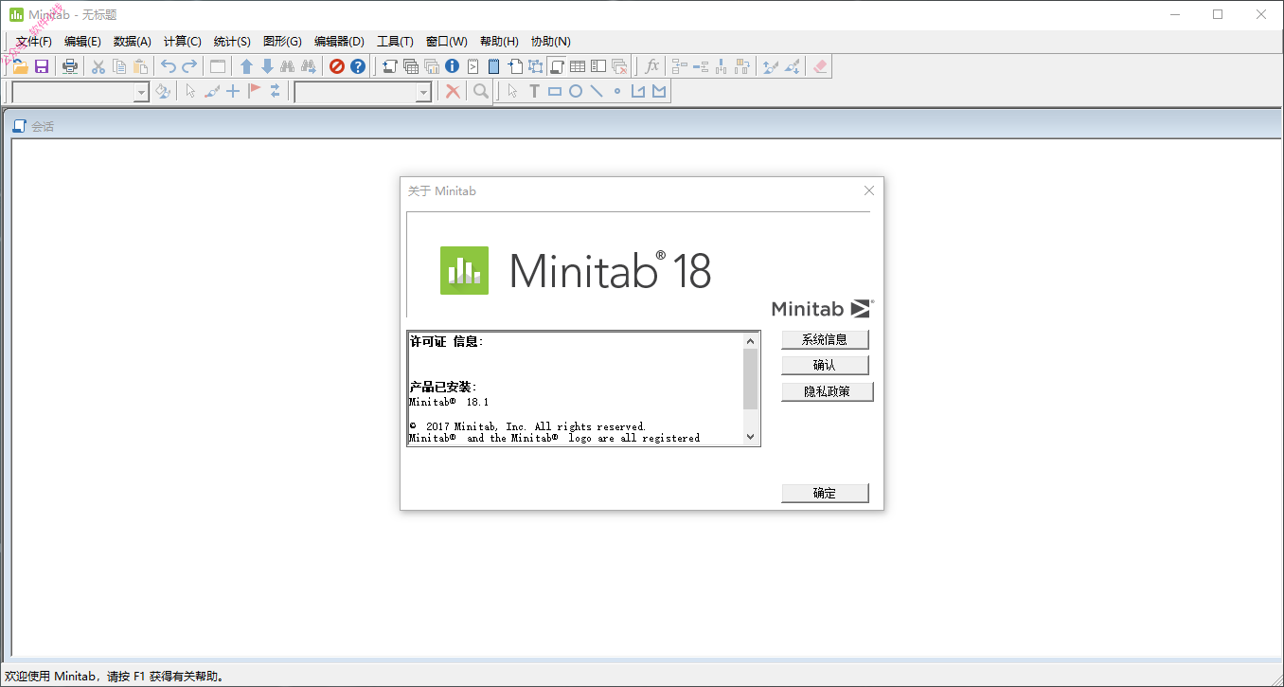The image size is (1284, 687).
Task: Click the Show Worksheets Folder icon
Action: pos(411,66)
